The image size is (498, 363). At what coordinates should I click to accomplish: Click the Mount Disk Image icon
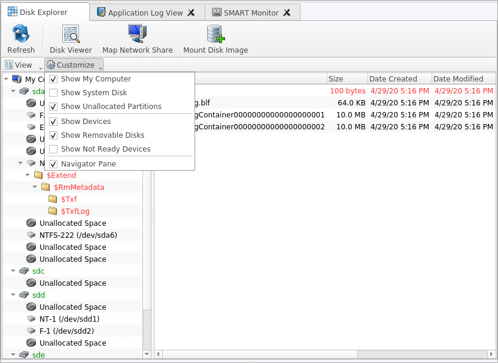coord(215,34)
